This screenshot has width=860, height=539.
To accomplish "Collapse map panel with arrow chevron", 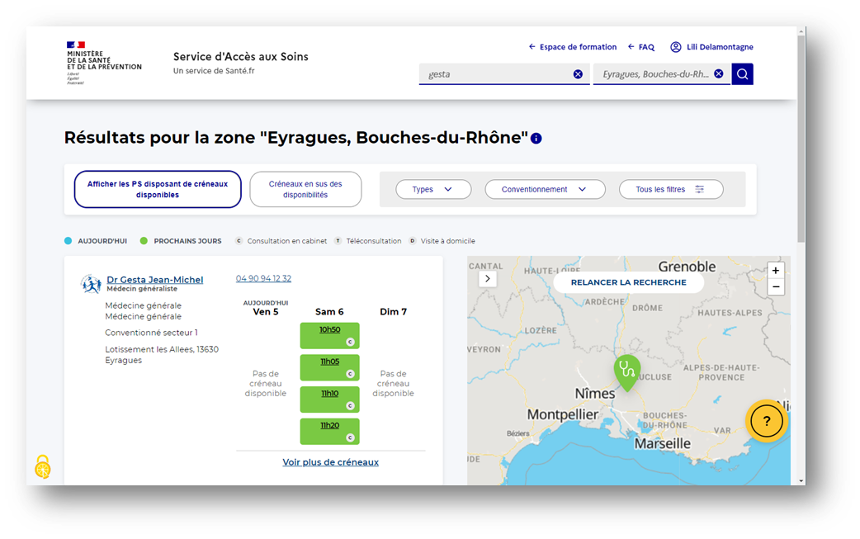I will 488,279.
